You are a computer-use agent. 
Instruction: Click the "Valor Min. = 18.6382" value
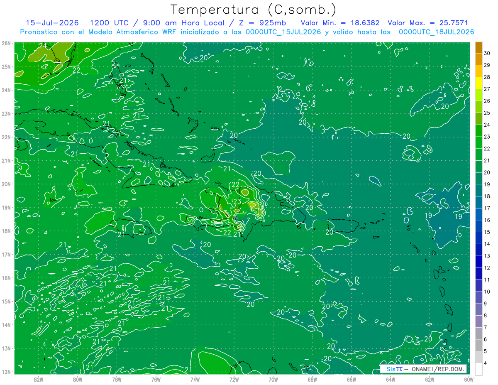(340, 23)
